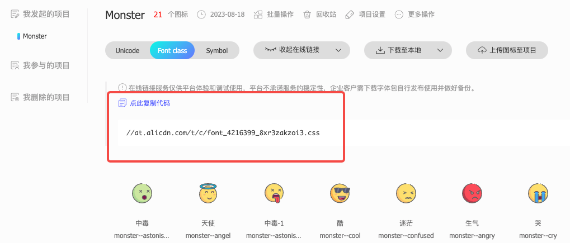Image resolution: width=570 pixels, height=243 pixels.
Task: Click the 生气 icon label
Action: point(472,223)
